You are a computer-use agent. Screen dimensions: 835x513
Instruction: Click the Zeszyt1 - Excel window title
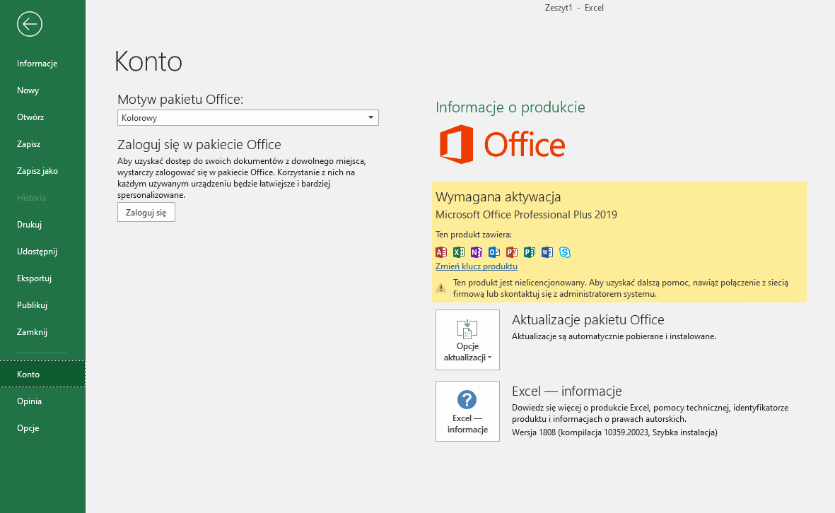(574, 8)
